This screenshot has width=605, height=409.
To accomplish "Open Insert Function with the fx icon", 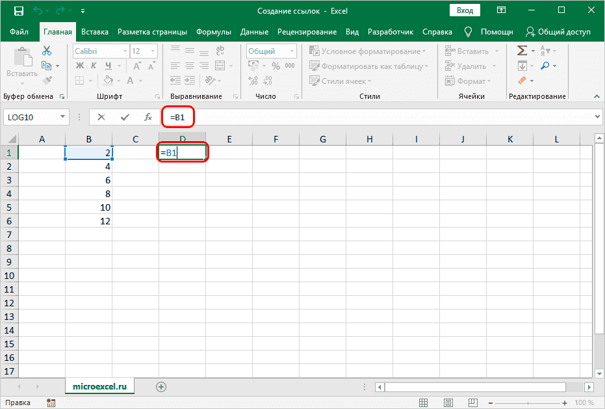I will [x=148, y=117].
